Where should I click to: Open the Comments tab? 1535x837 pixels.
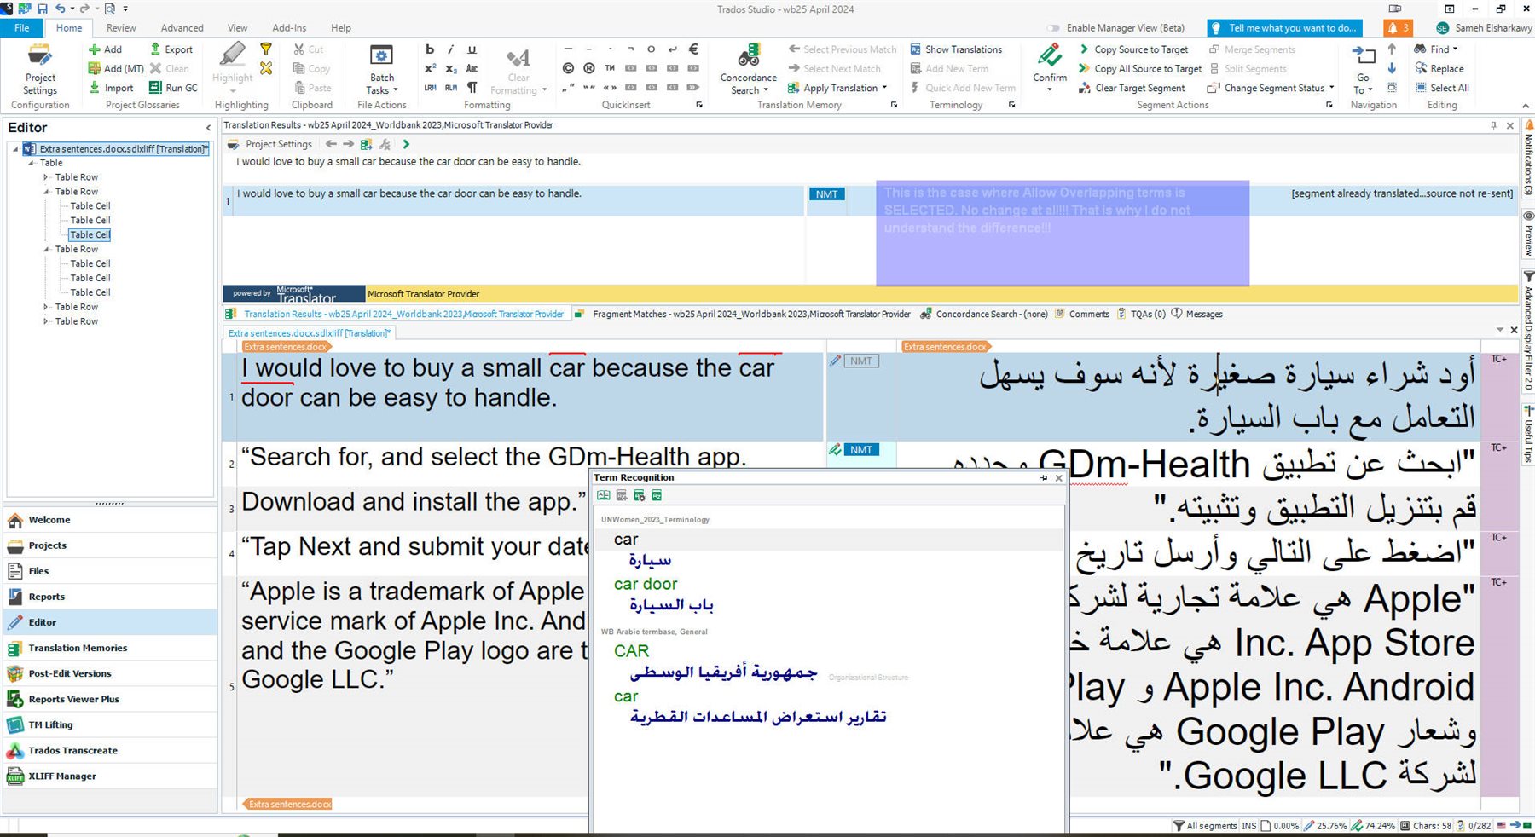(1082, 315)
